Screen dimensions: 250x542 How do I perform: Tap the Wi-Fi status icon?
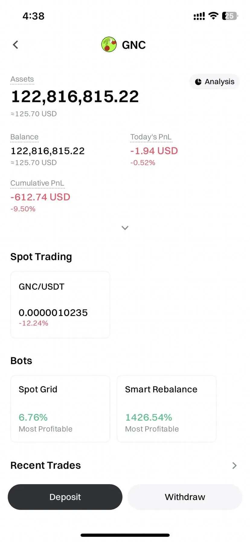[213, 16]
